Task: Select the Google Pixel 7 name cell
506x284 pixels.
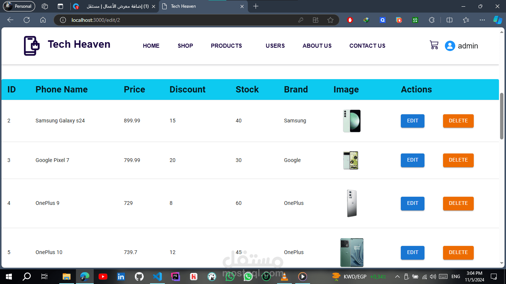Action: coord(52,160)
